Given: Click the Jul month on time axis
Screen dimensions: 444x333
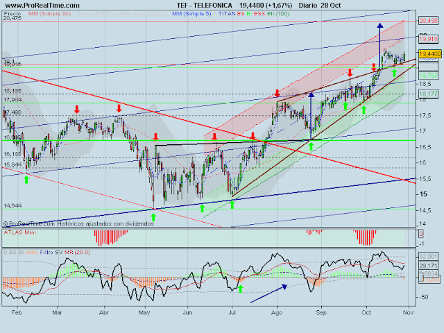Looking at the screenshot, I should (x=232, y=313).
